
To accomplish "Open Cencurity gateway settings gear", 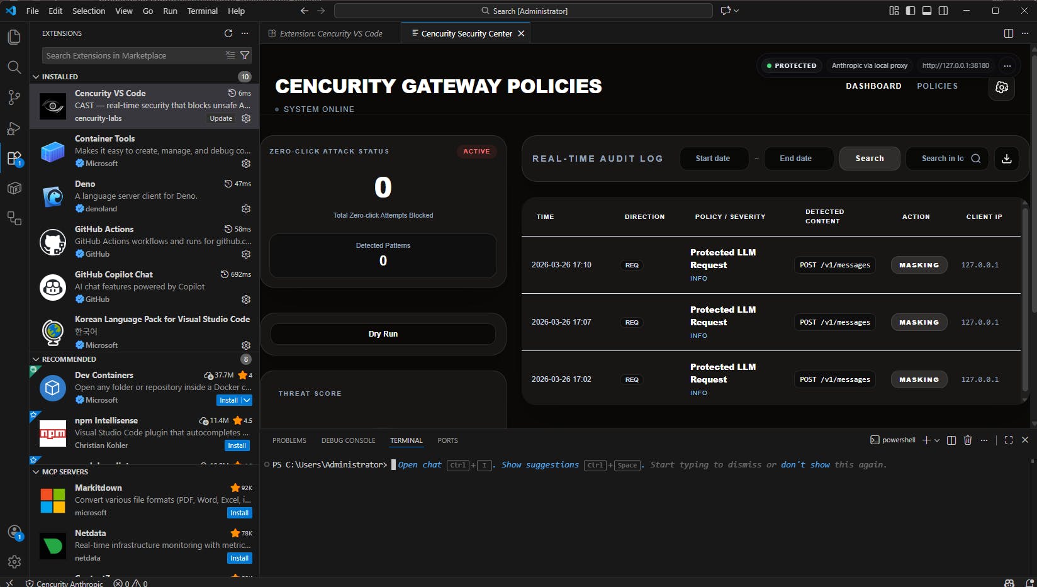I will [x=1002, y=87].
